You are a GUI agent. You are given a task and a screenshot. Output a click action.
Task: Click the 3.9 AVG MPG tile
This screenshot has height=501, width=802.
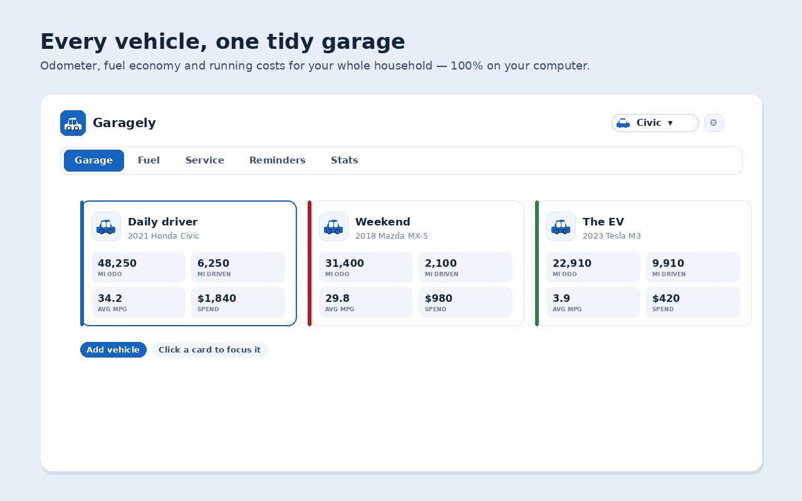[593, 302]
